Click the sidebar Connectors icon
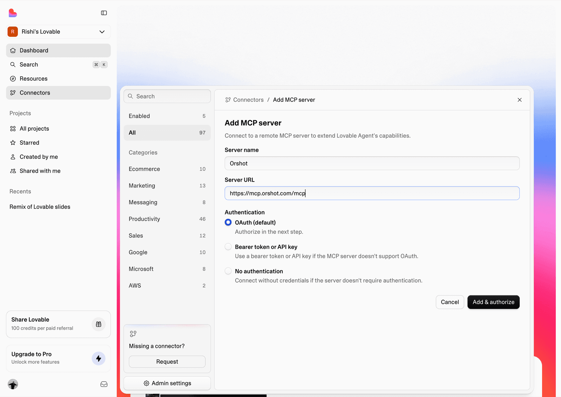 coord(13,93)
